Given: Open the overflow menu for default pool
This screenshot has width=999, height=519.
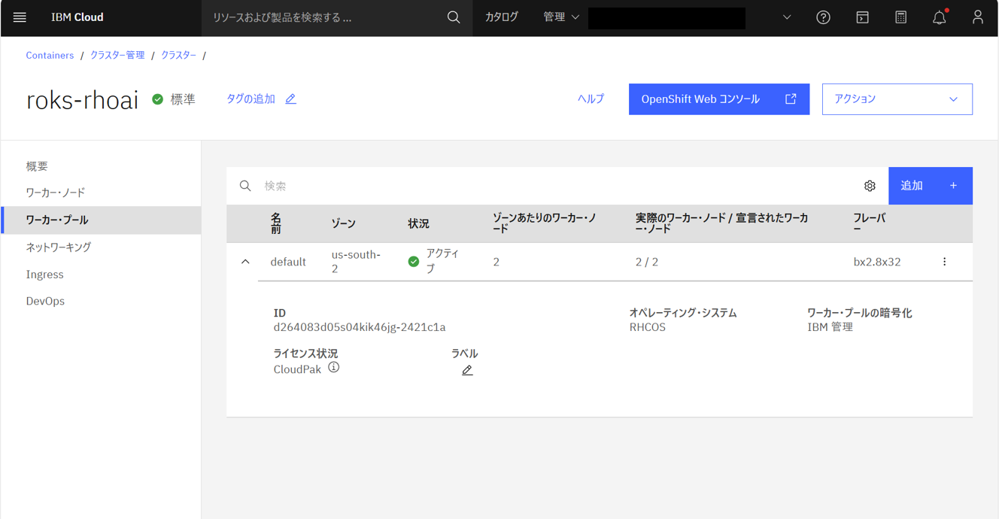Looking at the screenshot, I should coord(945,262).
